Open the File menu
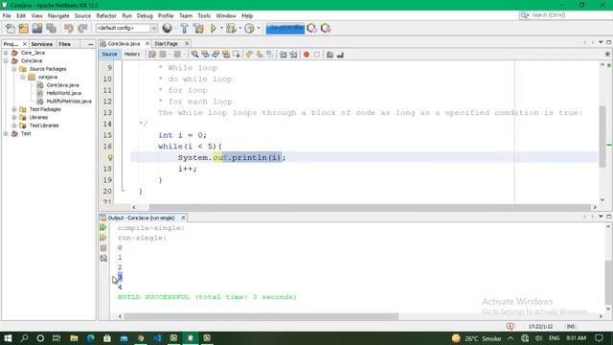613x345 pixels. (7, 16)
